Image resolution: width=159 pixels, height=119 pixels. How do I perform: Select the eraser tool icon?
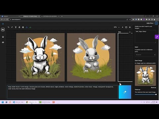point(19,27)
